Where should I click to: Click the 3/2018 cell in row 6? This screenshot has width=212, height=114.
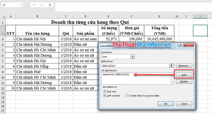[66, 55]
